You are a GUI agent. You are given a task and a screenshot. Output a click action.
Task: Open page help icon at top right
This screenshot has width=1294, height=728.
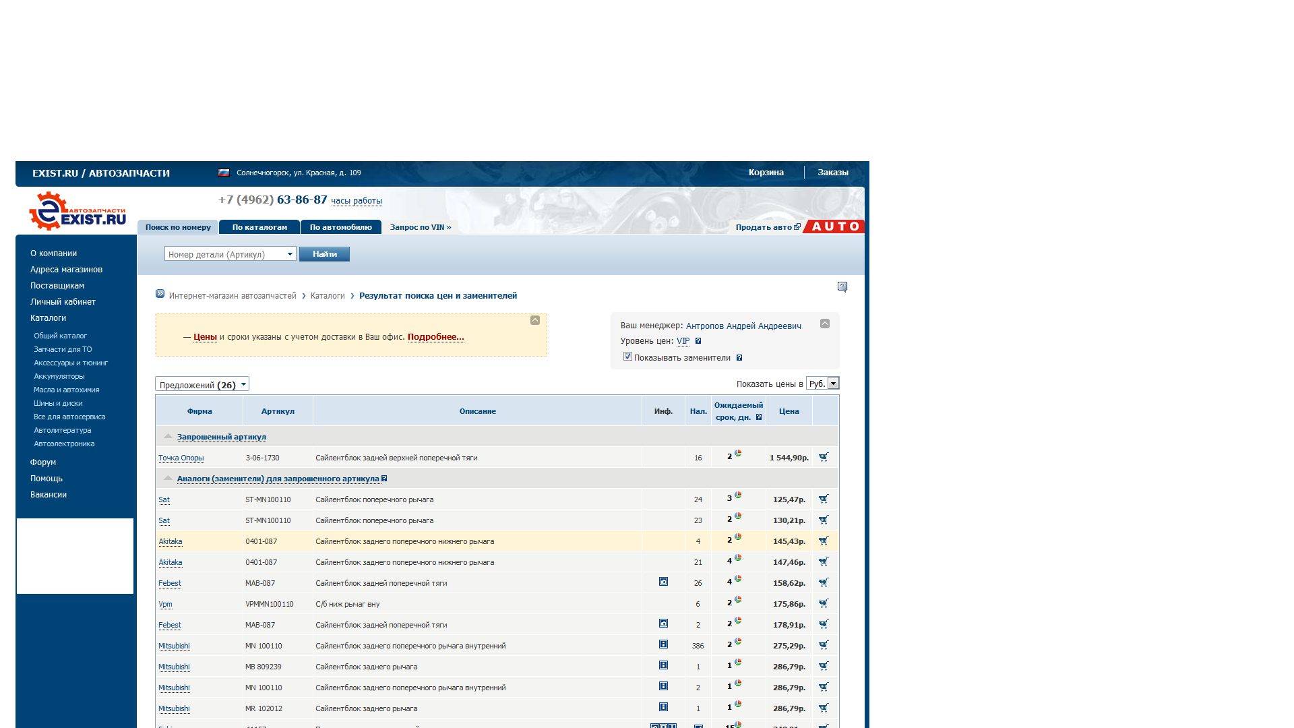click(x=842, y=287)
